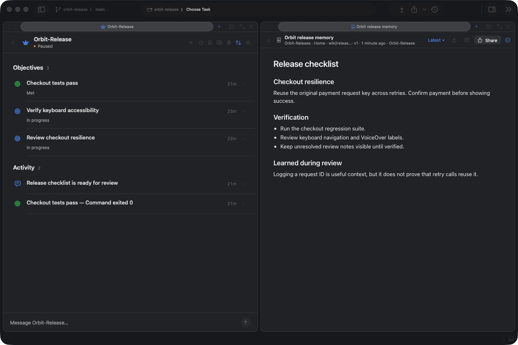518x345 pixels.
Task: Click the orbit-release repository breadcrumb near the branch icon
Action: click(75, 9)
